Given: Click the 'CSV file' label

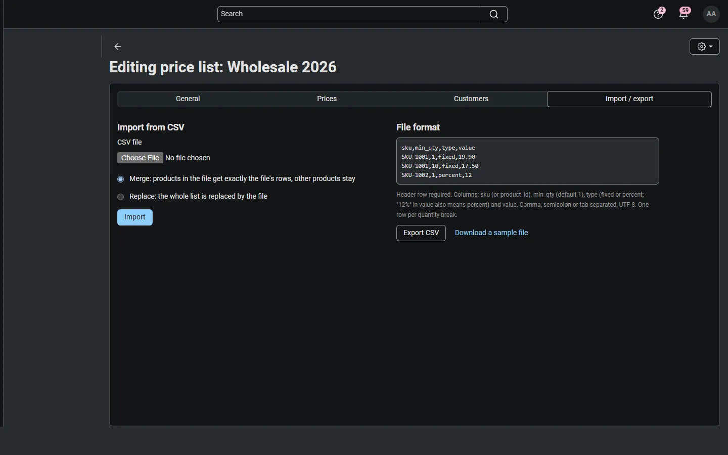Looking at the screenshot, I should click(129, 143).
